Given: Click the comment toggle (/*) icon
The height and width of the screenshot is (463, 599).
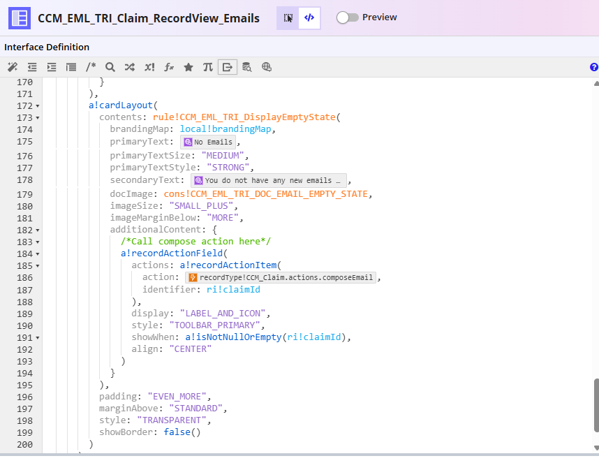Looking at the screenshot, I should click(x=91, y=67).
